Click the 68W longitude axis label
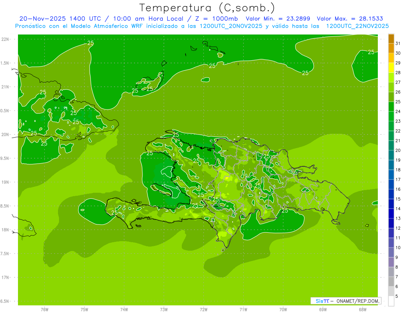 362,310
